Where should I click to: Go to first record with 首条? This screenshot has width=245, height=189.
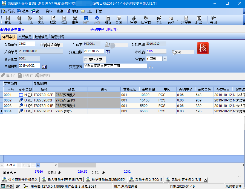[x=8, y=20]
